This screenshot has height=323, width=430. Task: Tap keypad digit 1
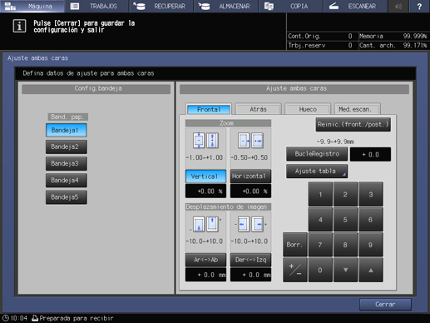[320, 194]
